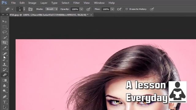Toggle pressure for opacity icon

(x=89, y=9)
